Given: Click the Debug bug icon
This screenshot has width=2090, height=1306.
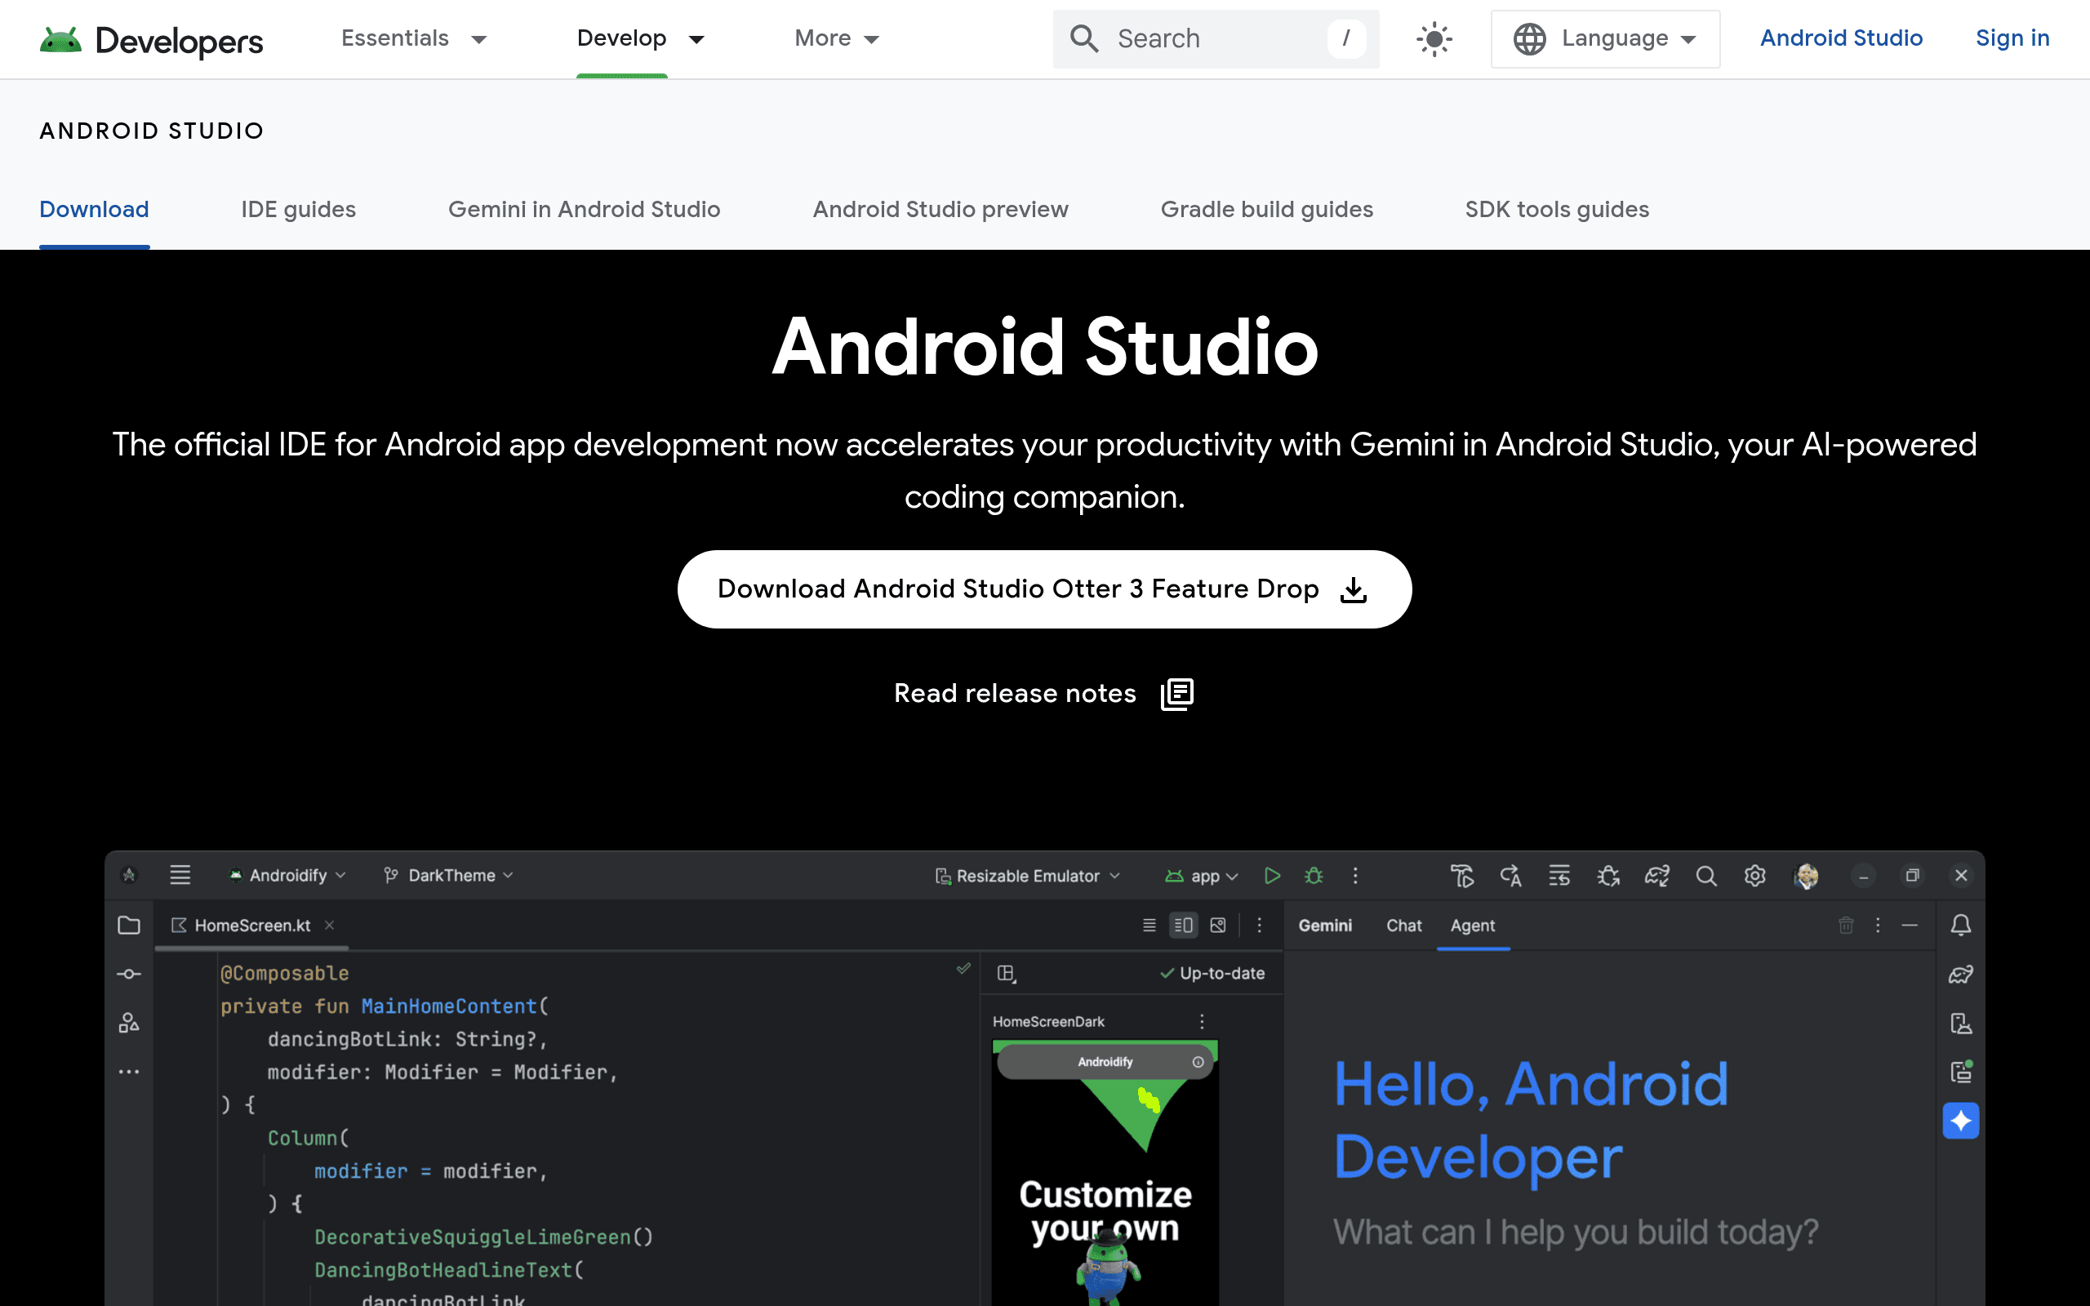Looking at the screenshot, I should 1314,876.
